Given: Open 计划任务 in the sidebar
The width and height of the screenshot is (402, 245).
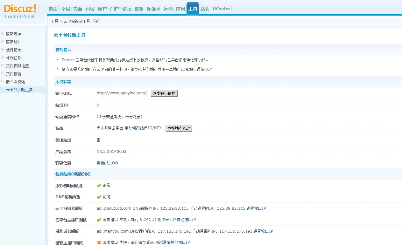Looking at the screenshot, I should click(14, 58).
